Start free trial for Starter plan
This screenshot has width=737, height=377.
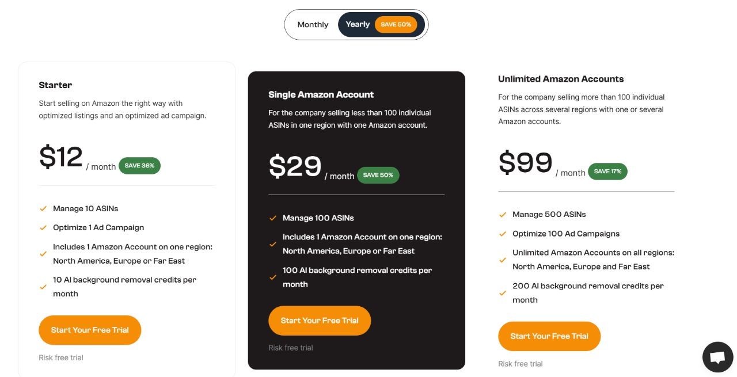pos(90,330)
